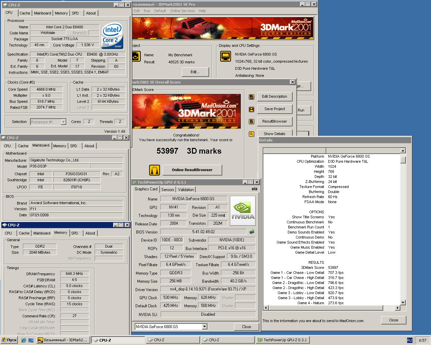Click the icon left of Online ResultBrowser
Viewport: 431px width, 345px height.
coord(155,170)
